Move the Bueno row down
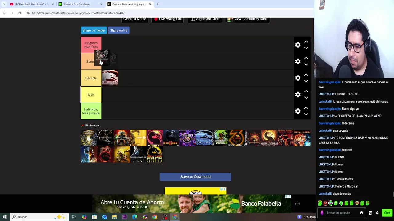 pyautogui.click(x=306, y=65)
